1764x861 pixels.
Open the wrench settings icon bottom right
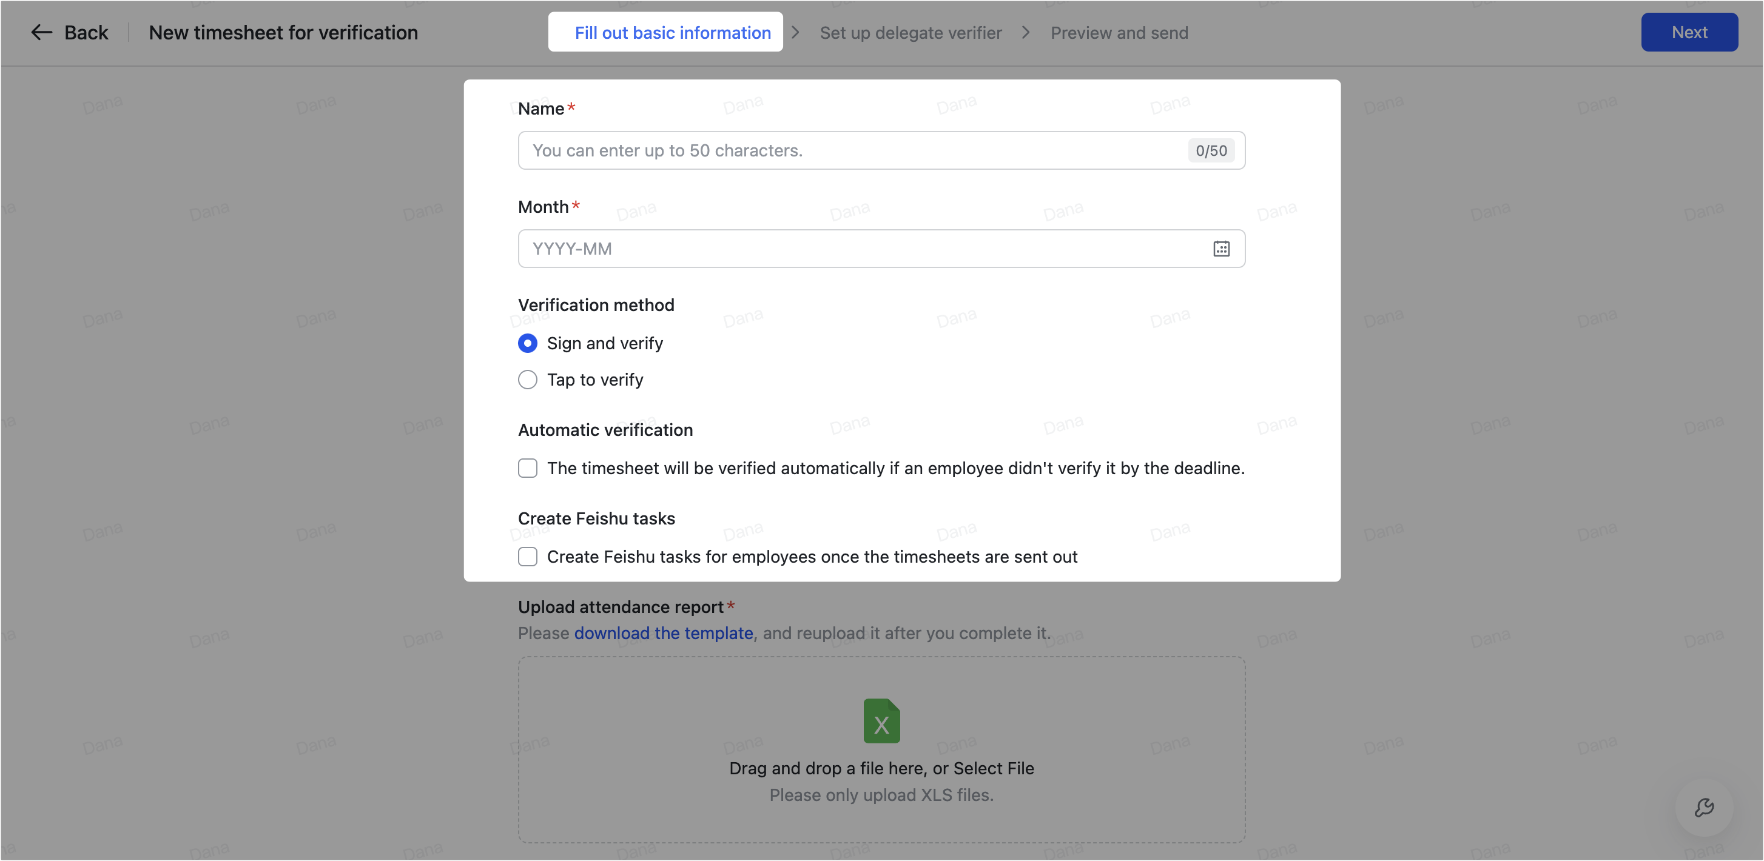1705,808
